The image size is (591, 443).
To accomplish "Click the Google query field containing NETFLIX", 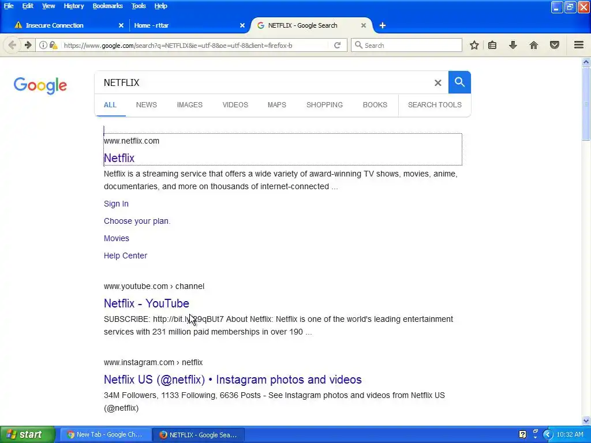I will click(x=264, y=82).
